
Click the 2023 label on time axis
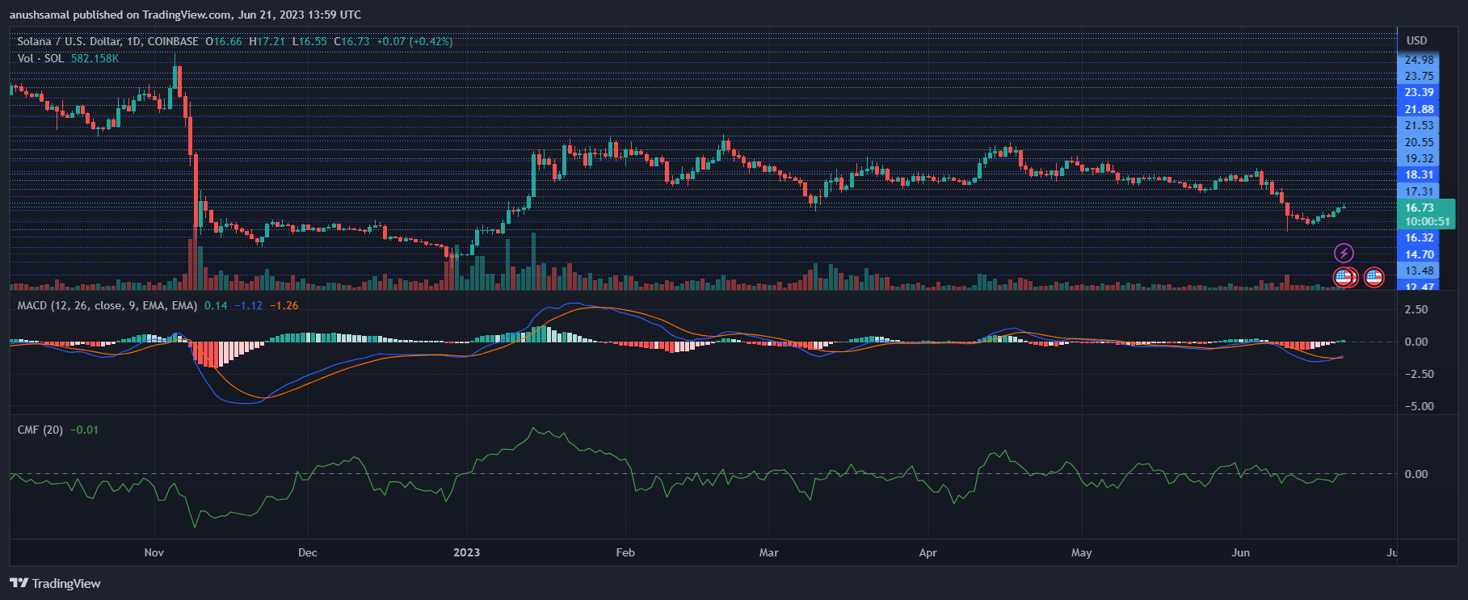click(x=466, y=552)
